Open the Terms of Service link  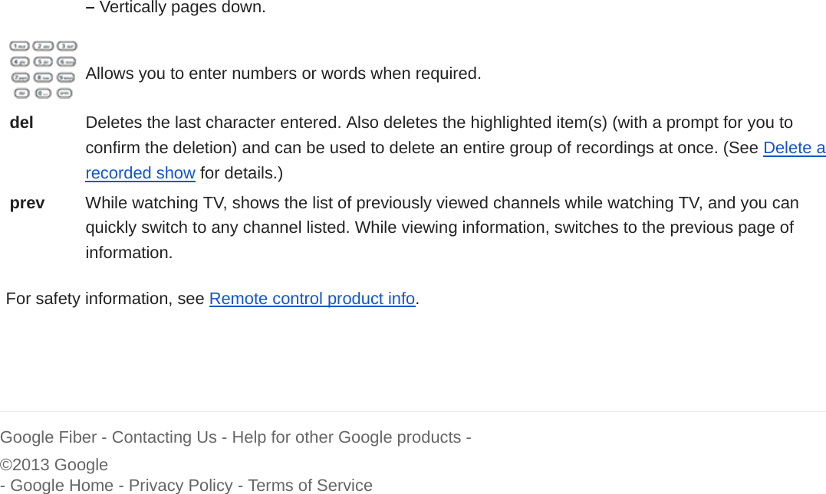click(310, 486)
